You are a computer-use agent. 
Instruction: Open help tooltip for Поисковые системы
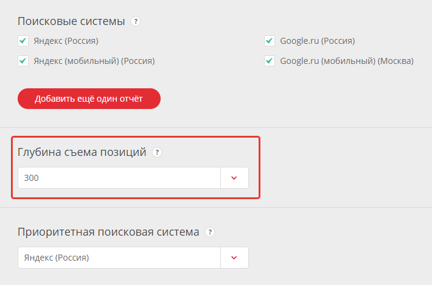135,21
